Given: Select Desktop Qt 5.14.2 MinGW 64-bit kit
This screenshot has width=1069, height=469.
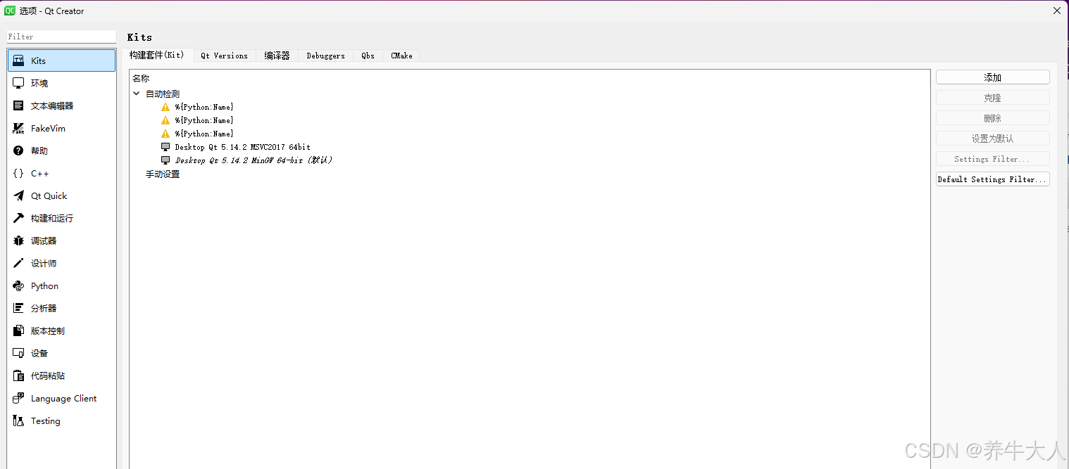Looking at the screenshot, I should [254, 160].
